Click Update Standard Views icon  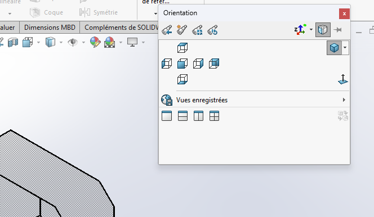coord(197,30)
